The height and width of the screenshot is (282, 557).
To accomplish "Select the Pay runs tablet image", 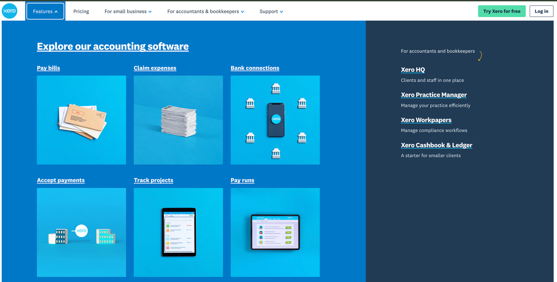I will tap(275, 232).
